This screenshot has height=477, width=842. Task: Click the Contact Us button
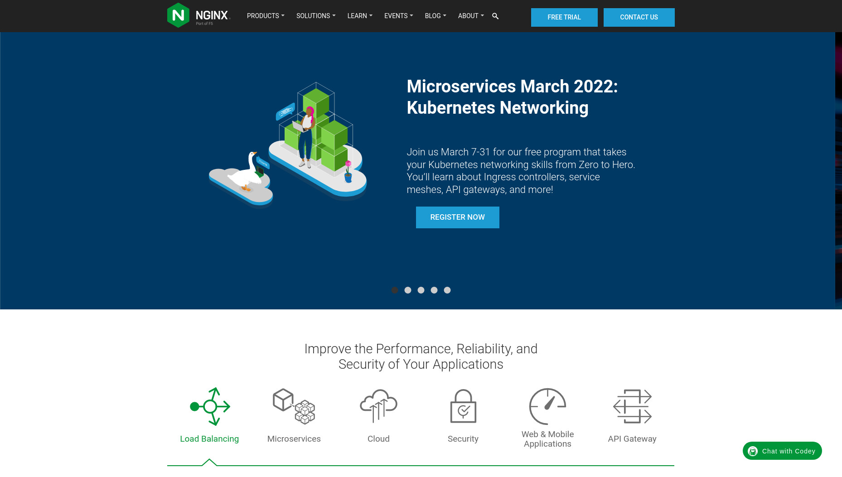(639, 17)
